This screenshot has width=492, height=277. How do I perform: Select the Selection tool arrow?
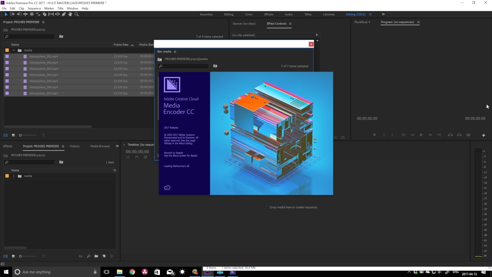click(6, 14)
